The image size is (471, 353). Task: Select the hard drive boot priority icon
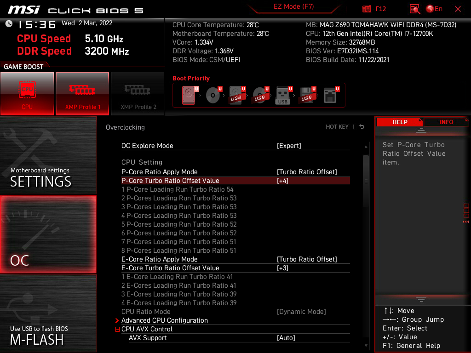(189, 95)
